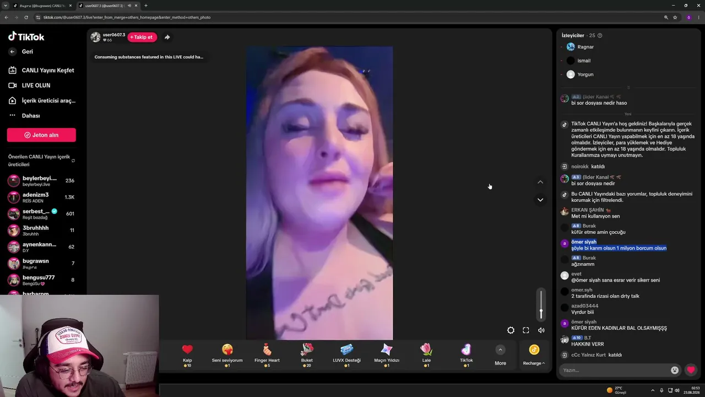Send a Kalp gift
This screenshot has width=705, height=397.
point(187,355)
